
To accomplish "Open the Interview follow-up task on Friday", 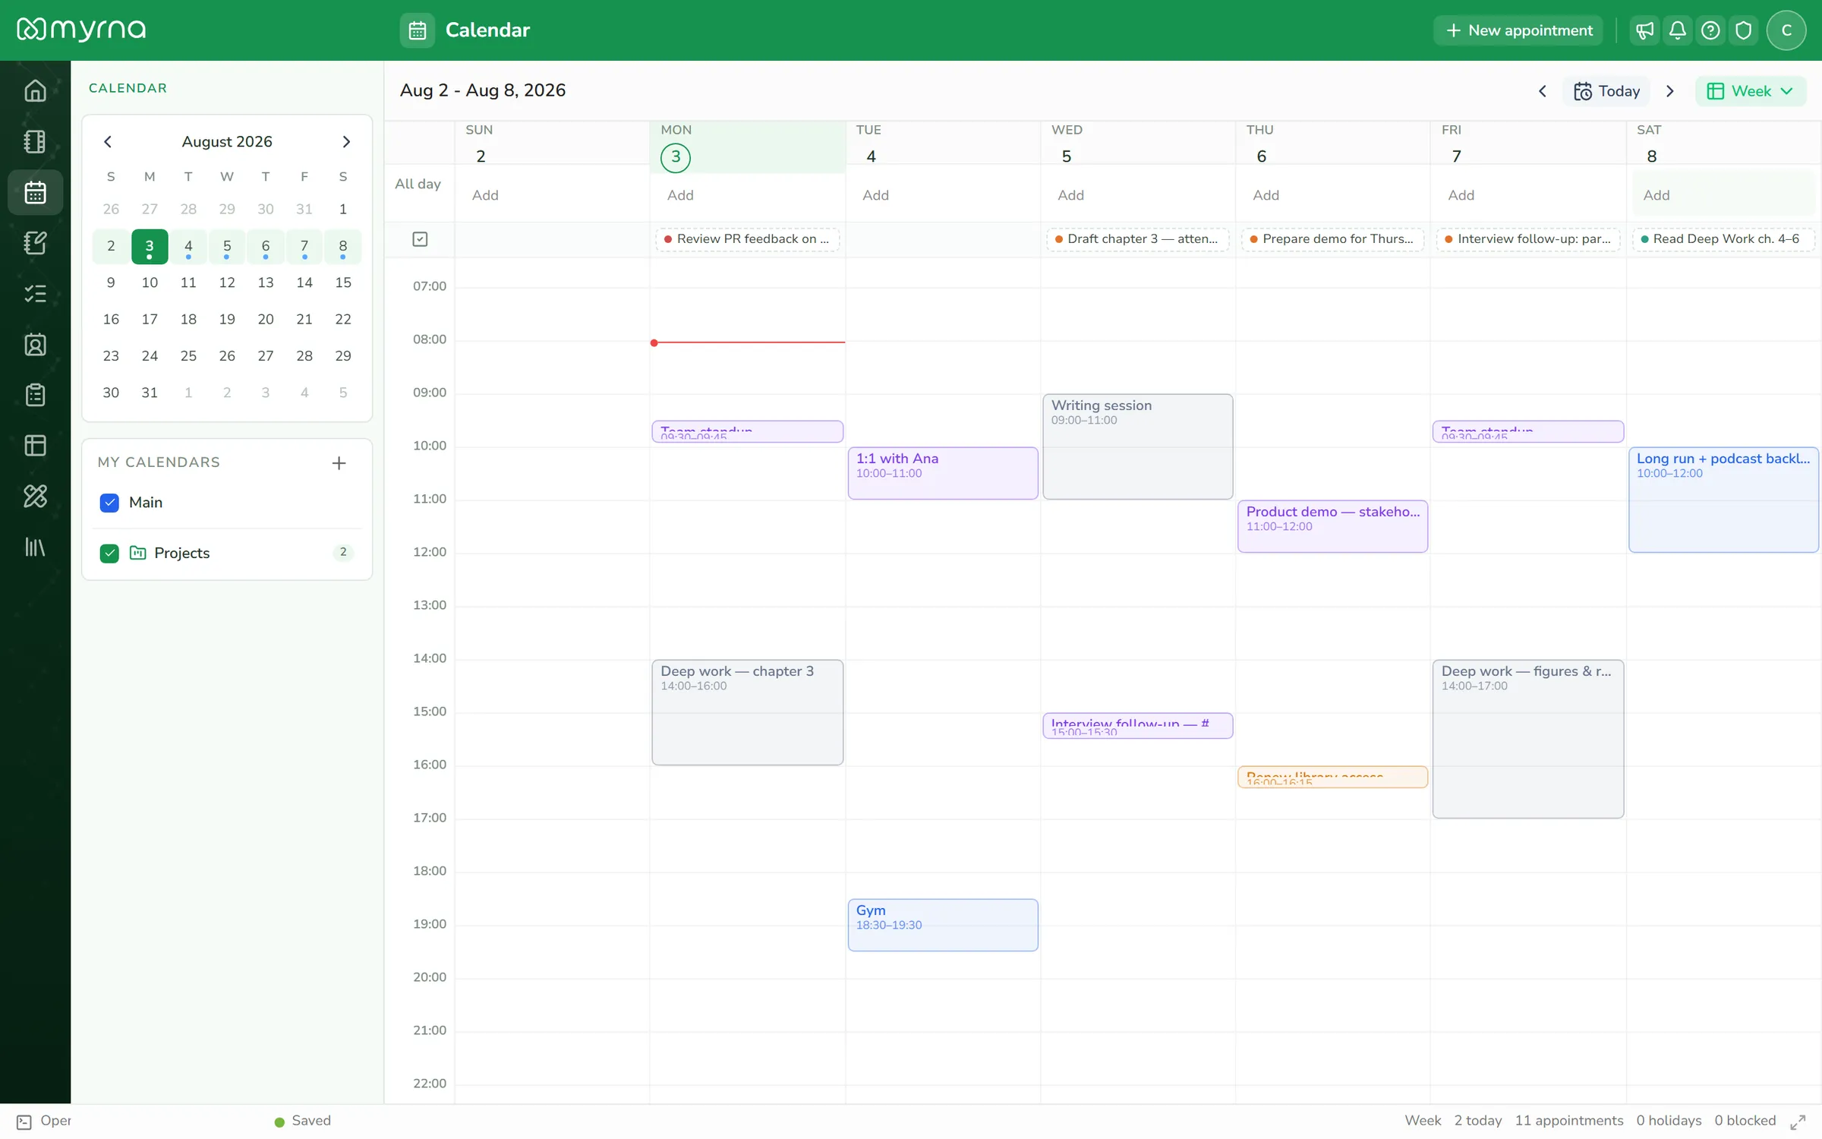I will tap(1527, 239).
